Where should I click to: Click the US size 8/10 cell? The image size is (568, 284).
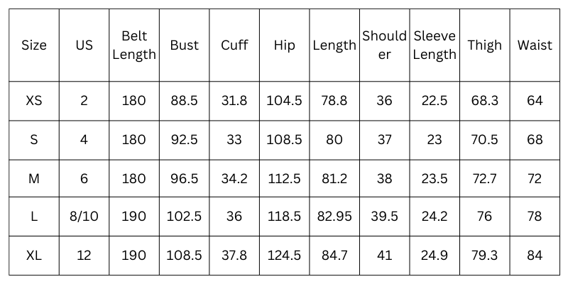tap(84, 217)
